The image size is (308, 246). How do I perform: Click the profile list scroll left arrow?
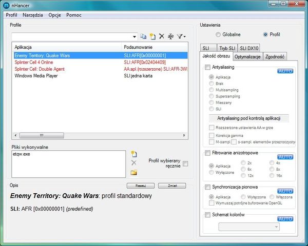(15, 135)
